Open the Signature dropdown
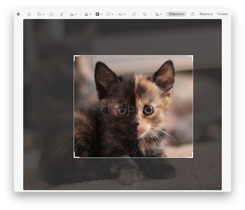Viewport: 245px width, 210px height. (x=73, y=14)
